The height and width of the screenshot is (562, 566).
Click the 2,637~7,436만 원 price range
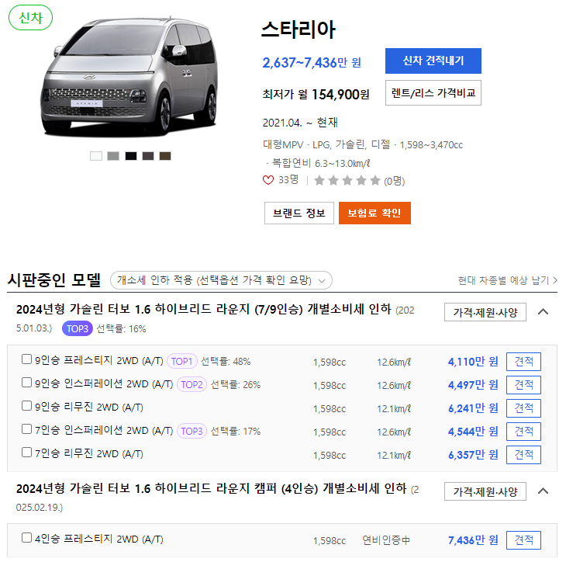(x=312, y=63)
